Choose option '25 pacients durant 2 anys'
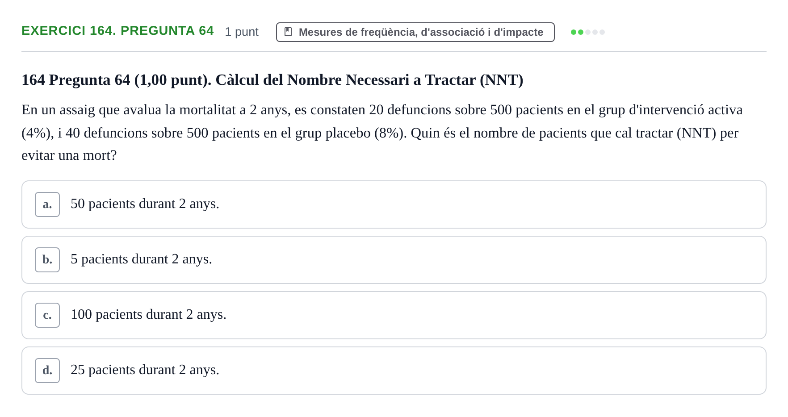The height and width of the screenshot is (417, 788). [x=394, y=371]
